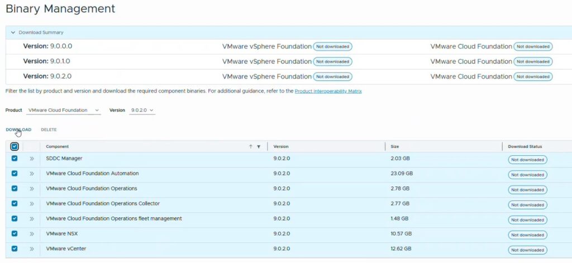Expand VMware Cloud Foundation Automation row details
Screen dimensions: 572x263
click(31, 174)
